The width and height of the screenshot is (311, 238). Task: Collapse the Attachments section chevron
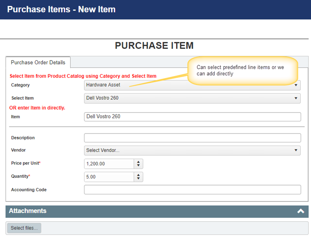coord(300,211)
